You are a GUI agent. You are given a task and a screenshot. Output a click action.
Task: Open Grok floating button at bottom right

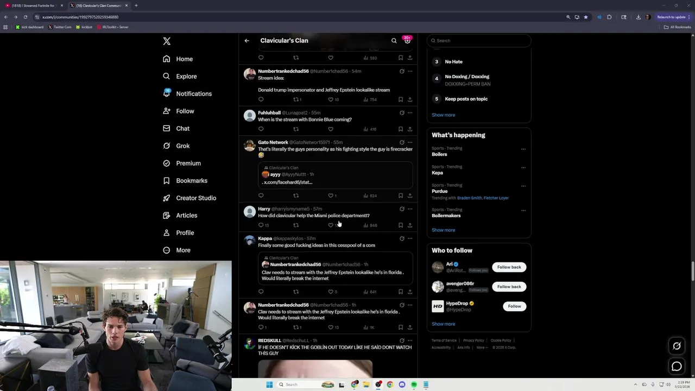[677, 346]
